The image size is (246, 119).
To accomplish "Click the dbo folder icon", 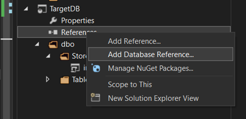I will (53, 44).
